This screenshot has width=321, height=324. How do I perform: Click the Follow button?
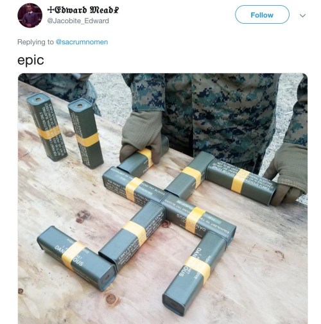tap(262, 15)
